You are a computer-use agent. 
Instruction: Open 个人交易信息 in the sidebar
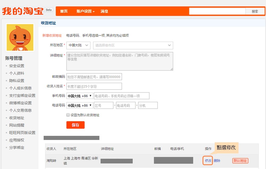point(20,110)
